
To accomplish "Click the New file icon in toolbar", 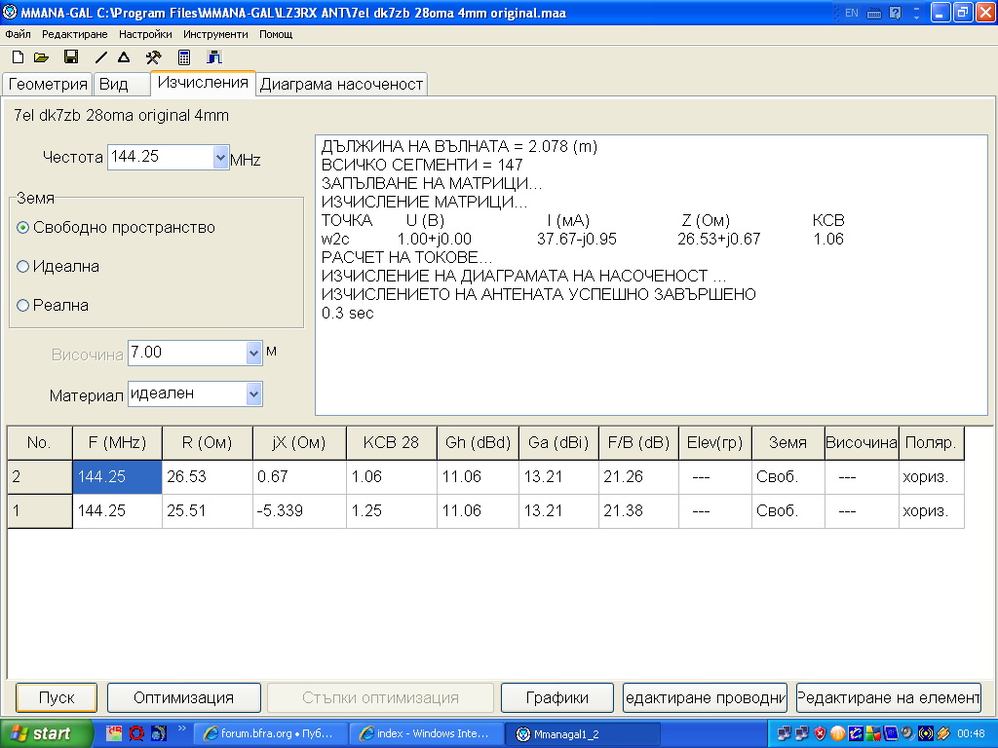I will [x=17, y=57].
